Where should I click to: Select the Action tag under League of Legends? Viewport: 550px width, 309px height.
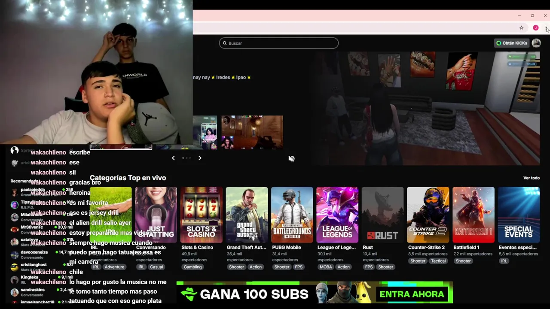pyautogui.click(x=343, y=267)
